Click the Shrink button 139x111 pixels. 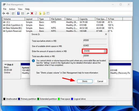(85, 81)
